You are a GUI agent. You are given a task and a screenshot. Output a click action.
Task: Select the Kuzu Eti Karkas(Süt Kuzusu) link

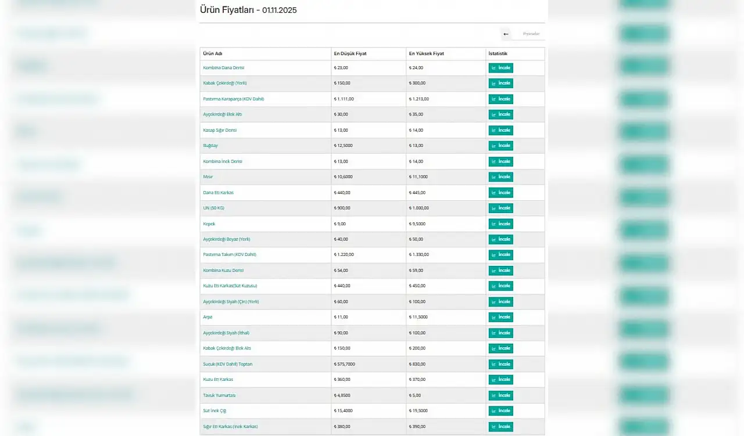pyautogui.click(x=230, y=286)
